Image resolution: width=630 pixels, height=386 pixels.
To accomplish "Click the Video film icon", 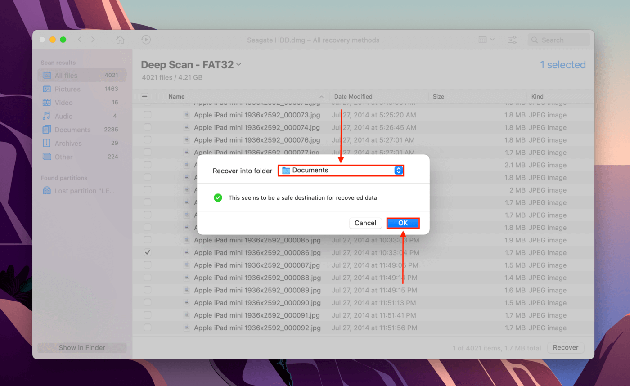I will coord(46,103).
